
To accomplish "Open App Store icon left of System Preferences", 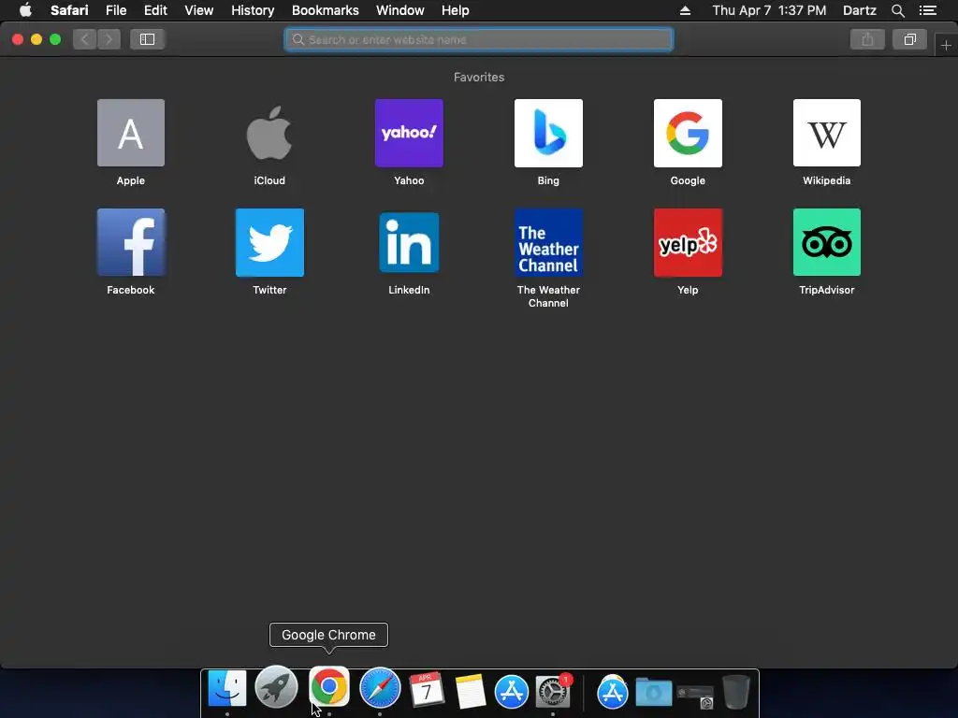I will 511,691.
